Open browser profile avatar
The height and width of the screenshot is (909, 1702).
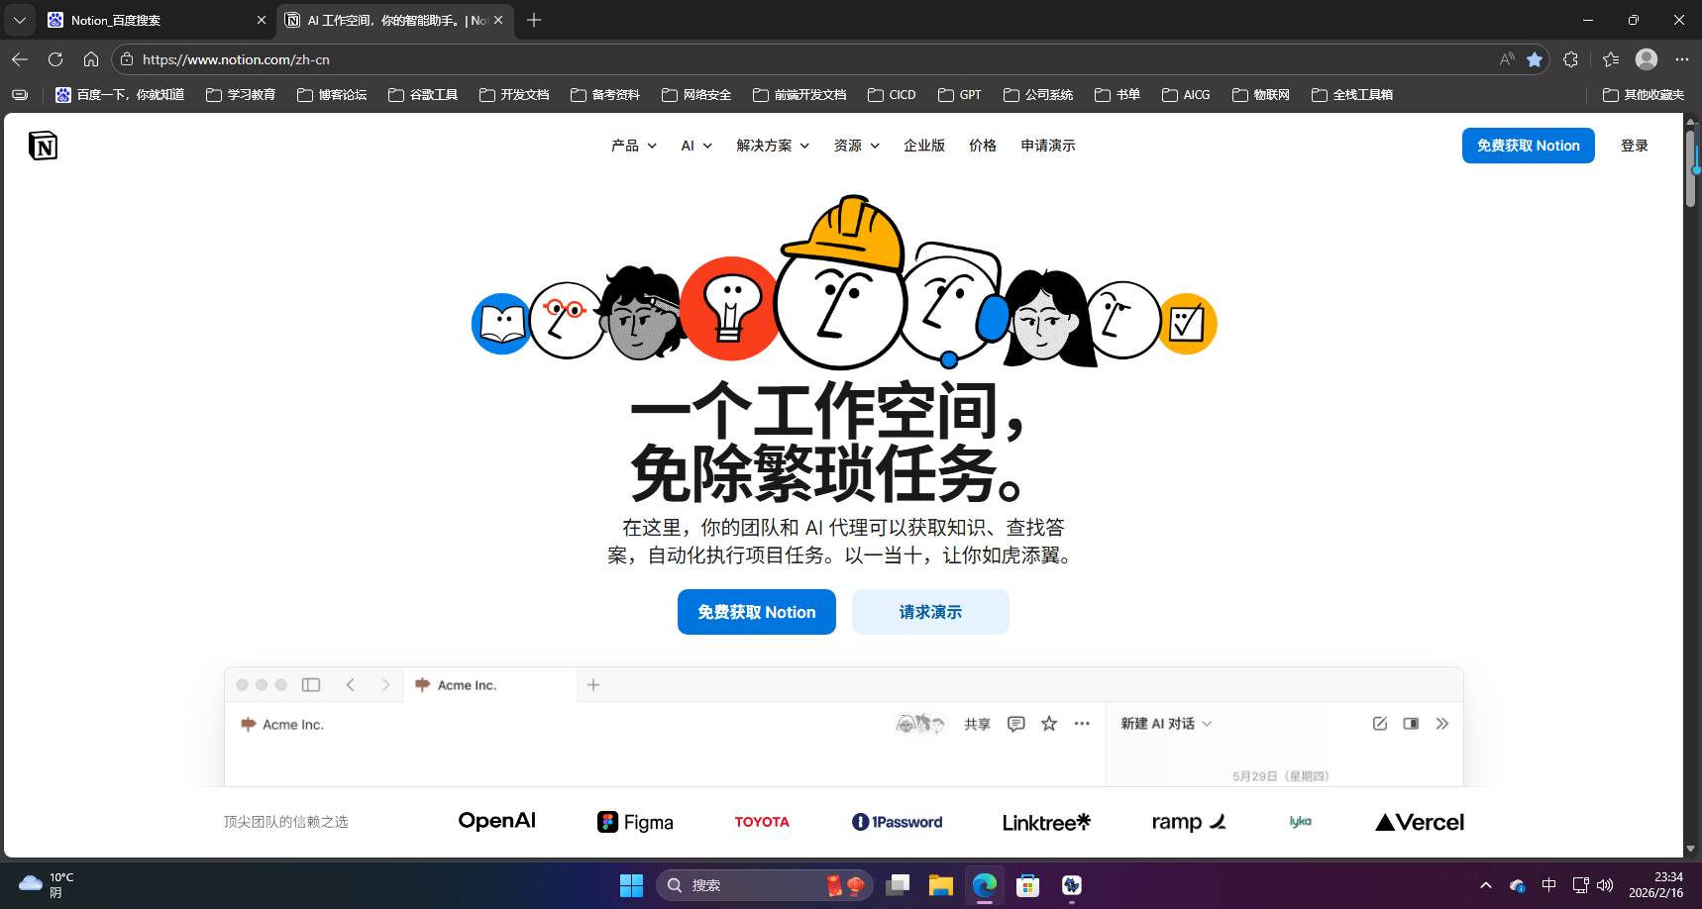1647,59
